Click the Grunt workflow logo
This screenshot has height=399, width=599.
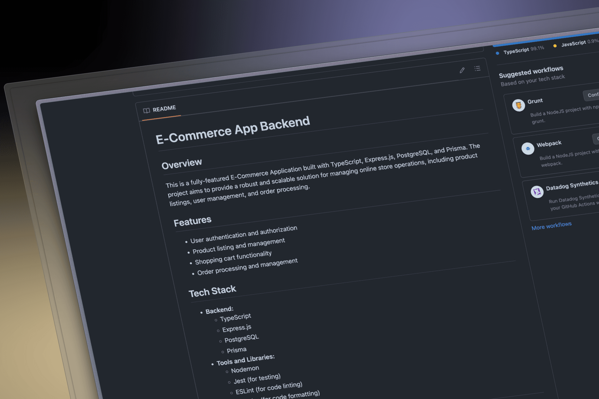[x=519, y=105]
